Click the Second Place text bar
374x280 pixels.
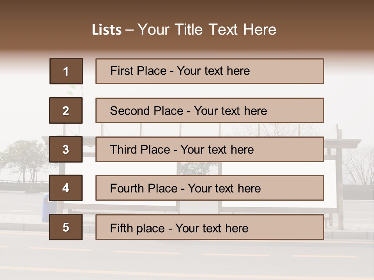pos(210,110)
